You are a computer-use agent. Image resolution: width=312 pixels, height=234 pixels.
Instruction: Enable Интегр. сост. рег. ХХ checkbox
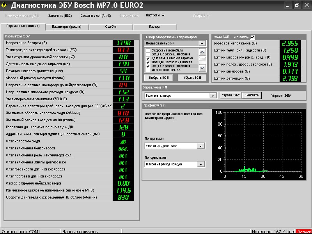148,70
